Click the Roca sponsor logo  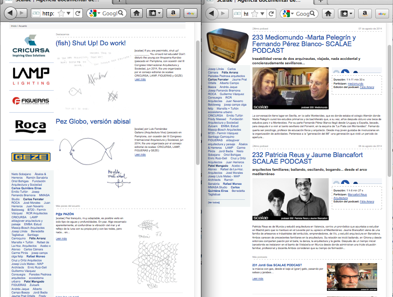pyautogui.click(x=30, y=126)
